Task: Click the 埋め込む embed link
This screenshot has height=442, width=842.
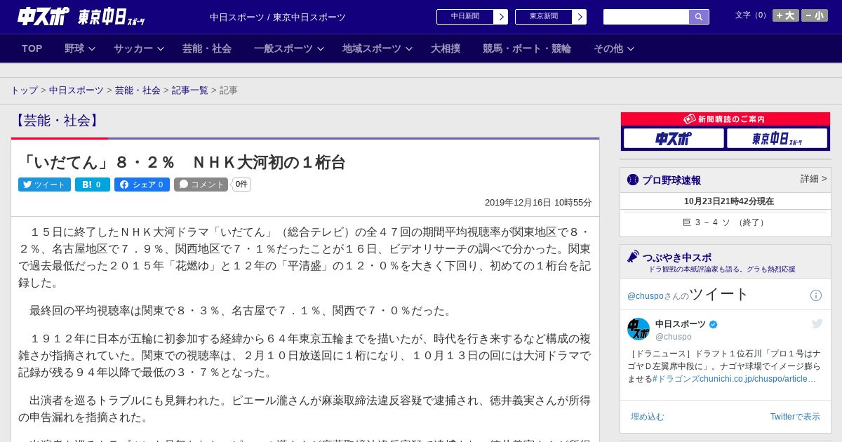Action: point(647,417)
